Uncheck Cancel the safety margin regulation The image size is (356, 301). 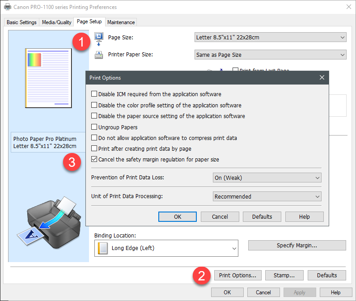coord(94,159)
